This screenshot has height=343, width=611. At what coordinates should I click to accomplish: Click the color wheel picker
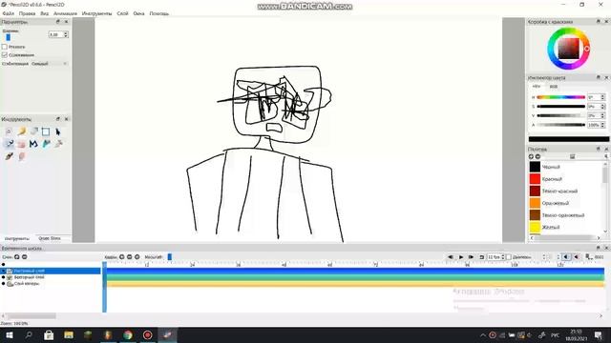(x=569, y=49)
